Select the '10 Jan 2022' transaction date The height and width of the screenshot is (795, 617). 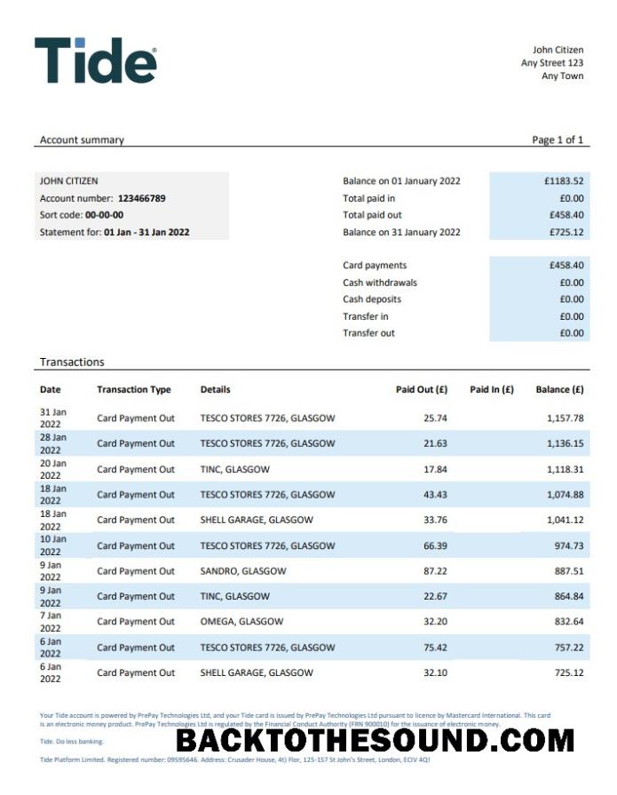click(53, 545)
